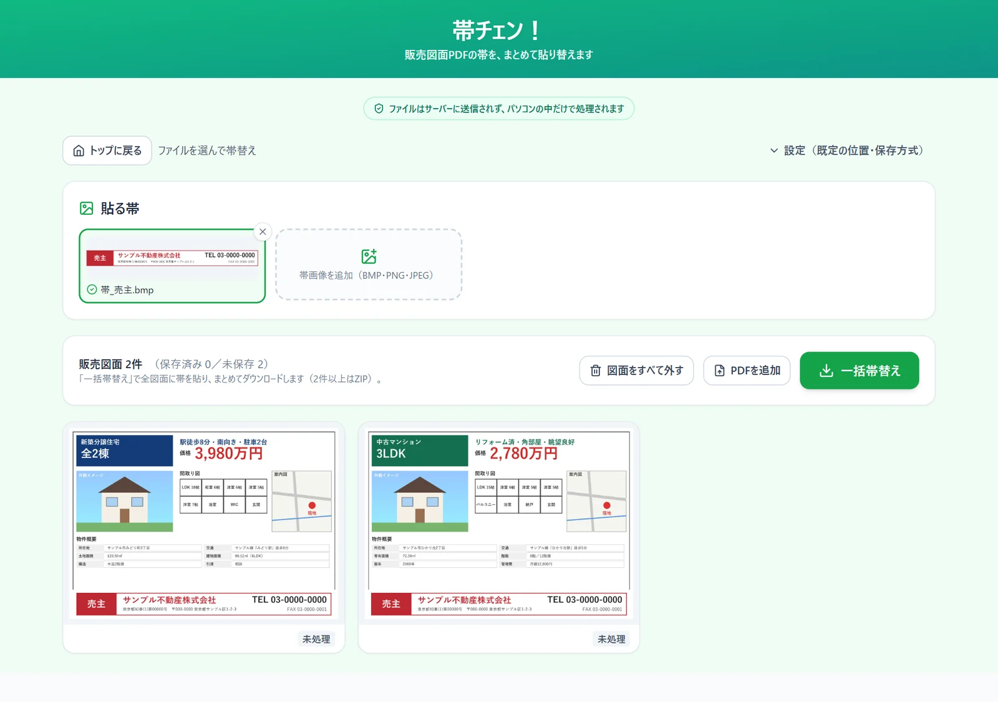Go back with トップに戻る button
This screenshot has width=998, height=702.
point(107,150)
